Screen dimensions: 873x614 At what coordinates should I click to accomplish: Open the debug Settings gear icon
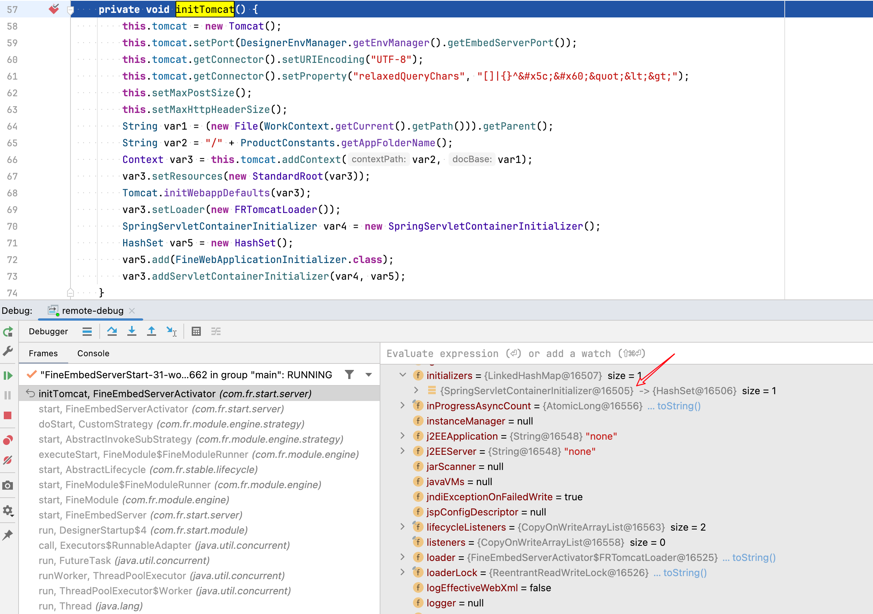(8, 511)
